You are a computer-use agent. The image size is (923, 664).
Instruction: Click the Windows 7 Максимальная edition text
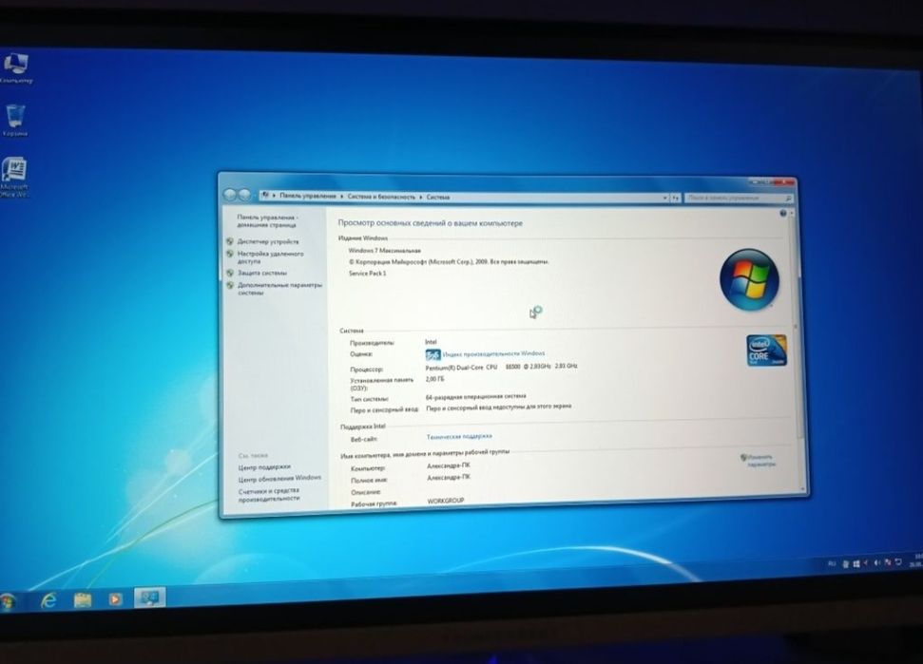point(384,251)
